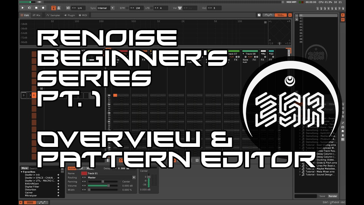Set track state to Active

pos(72,169)
